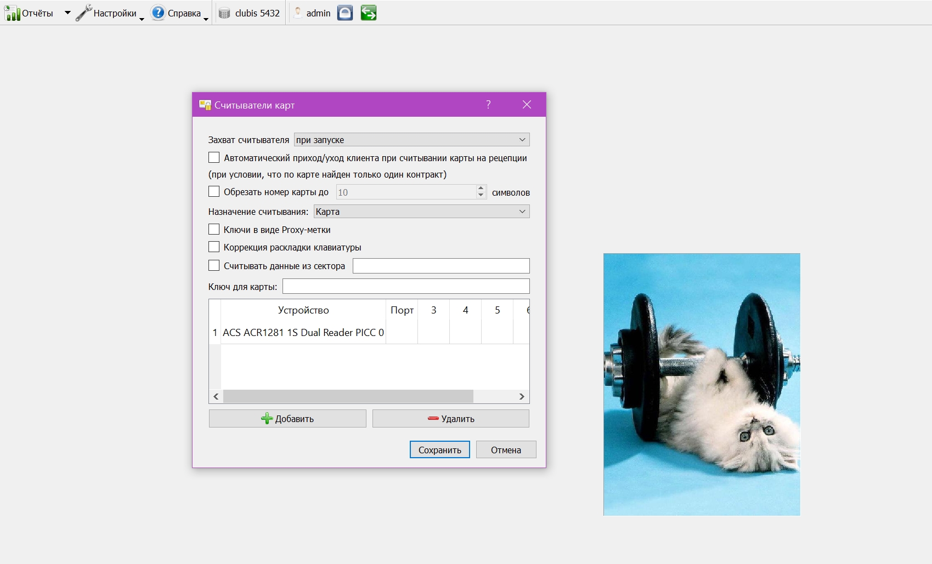Click the Отмена button

(x=506, y=450)
